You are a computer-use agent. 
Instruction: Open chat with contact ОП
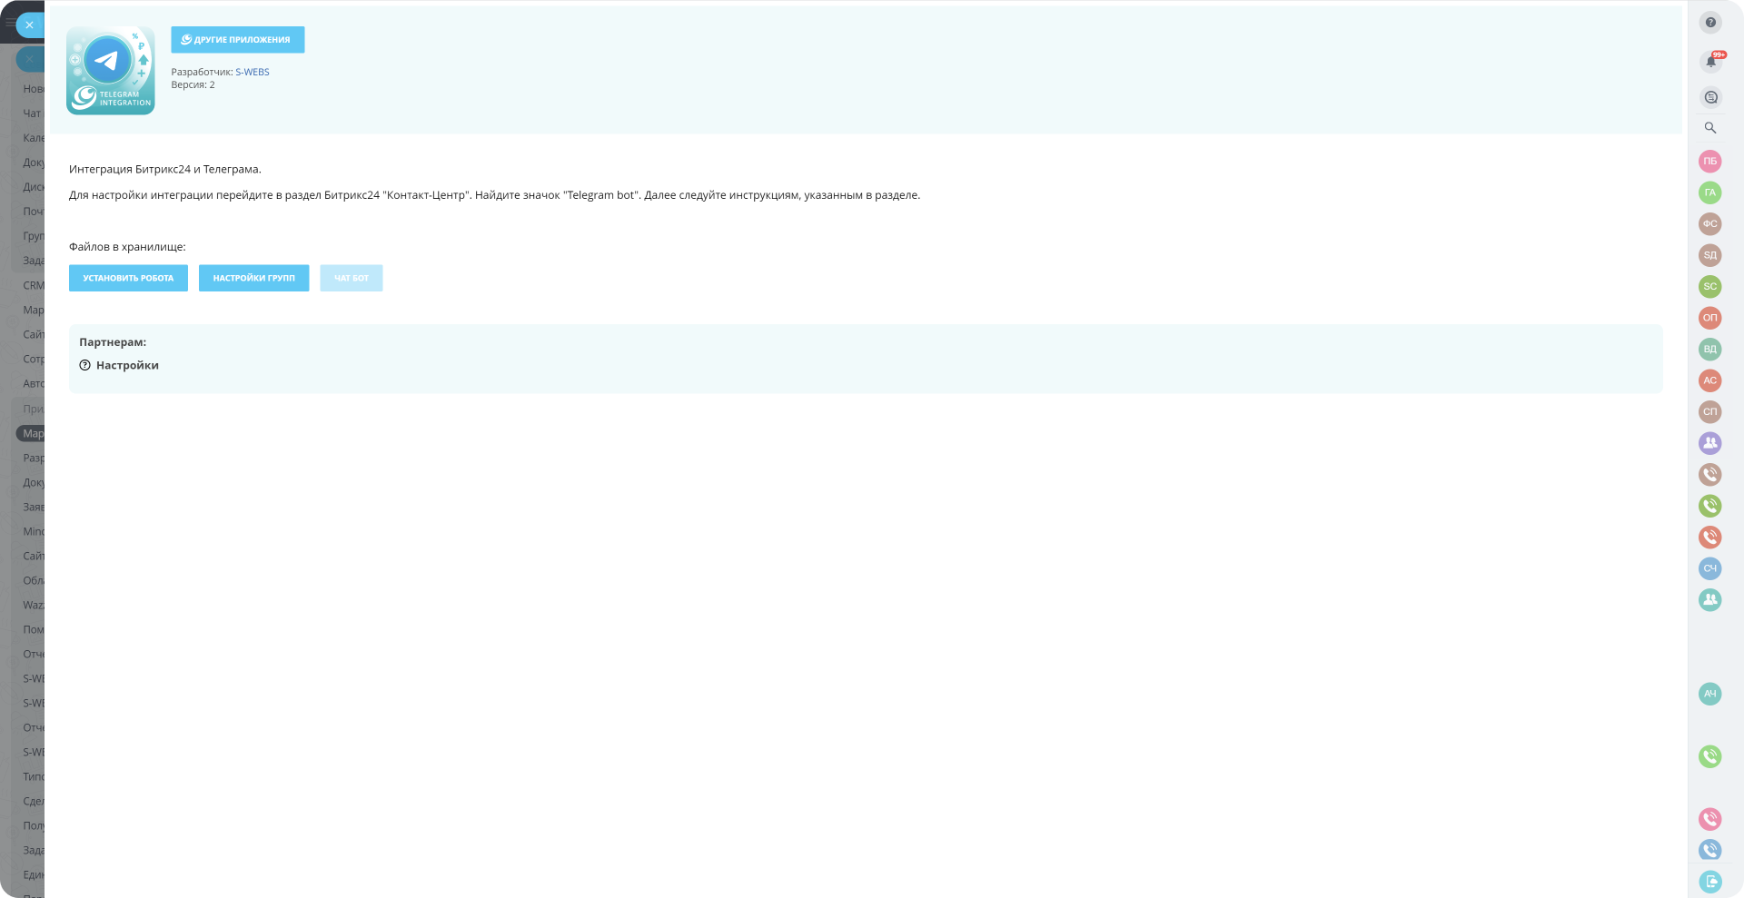(1710, 318)
